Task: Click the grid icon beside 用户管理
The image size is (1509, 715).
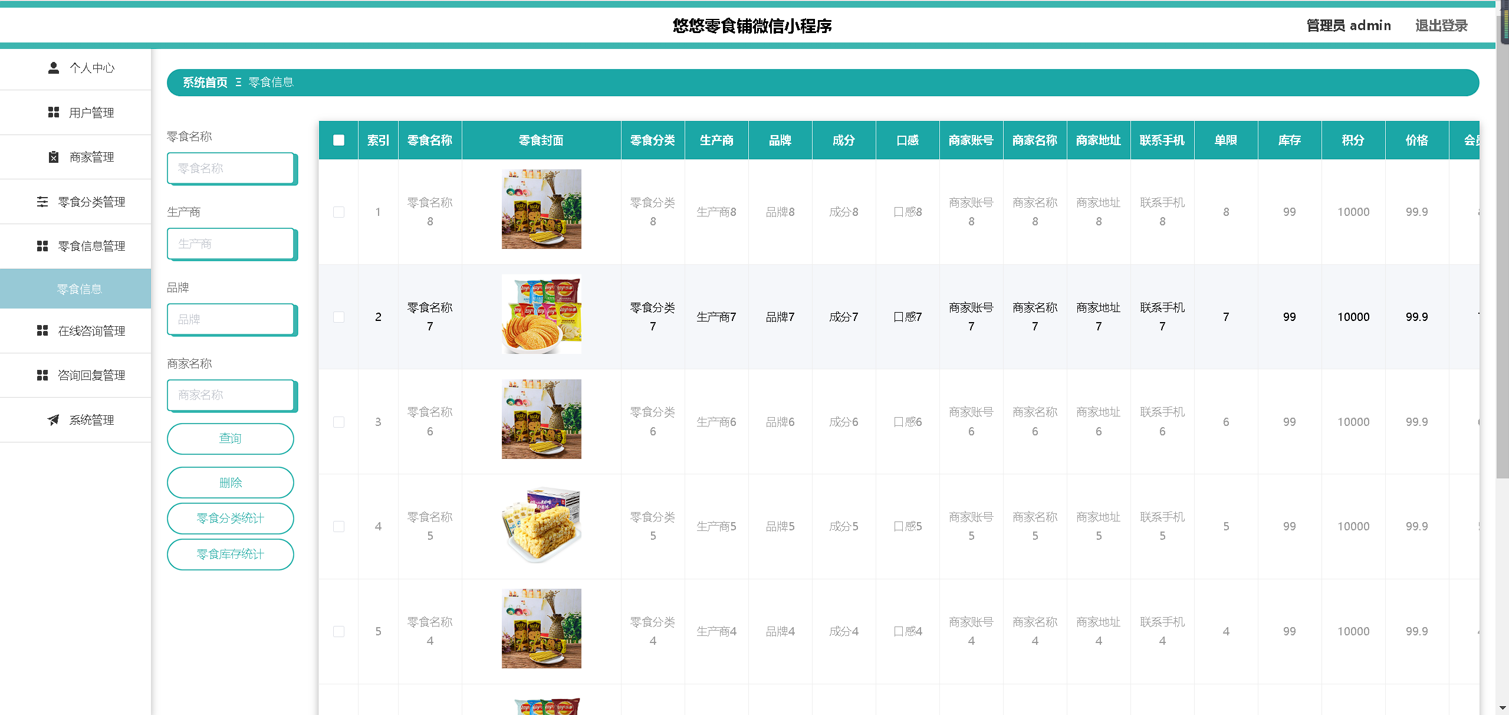Action: pyautogui.click(x=54, y=112)
